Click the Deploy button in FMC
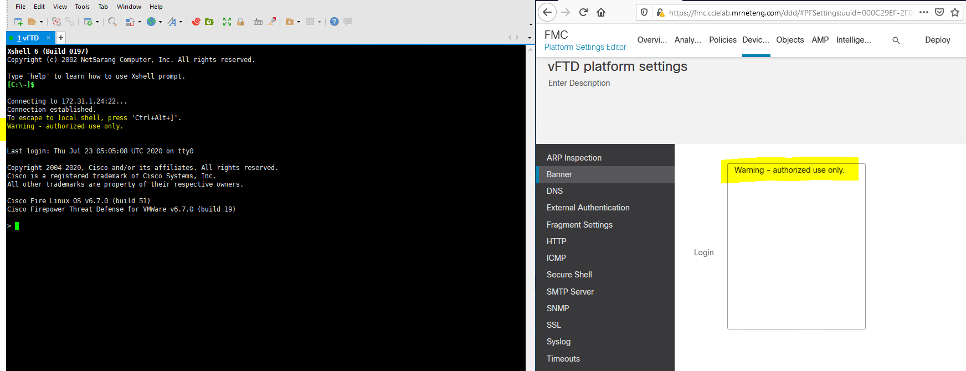This screenshot has width=966, height=371. [x=937, y=40]
